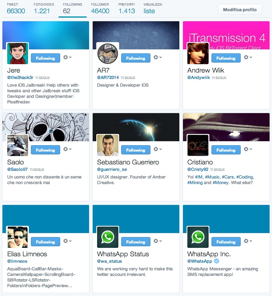Open AR7's round cap avatar

tap(108, 53)
